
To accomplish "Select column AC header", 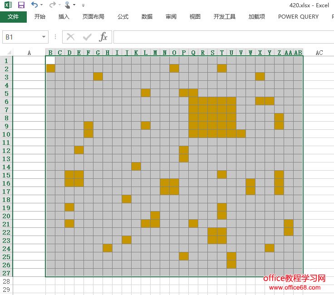I will coord(319,53).
